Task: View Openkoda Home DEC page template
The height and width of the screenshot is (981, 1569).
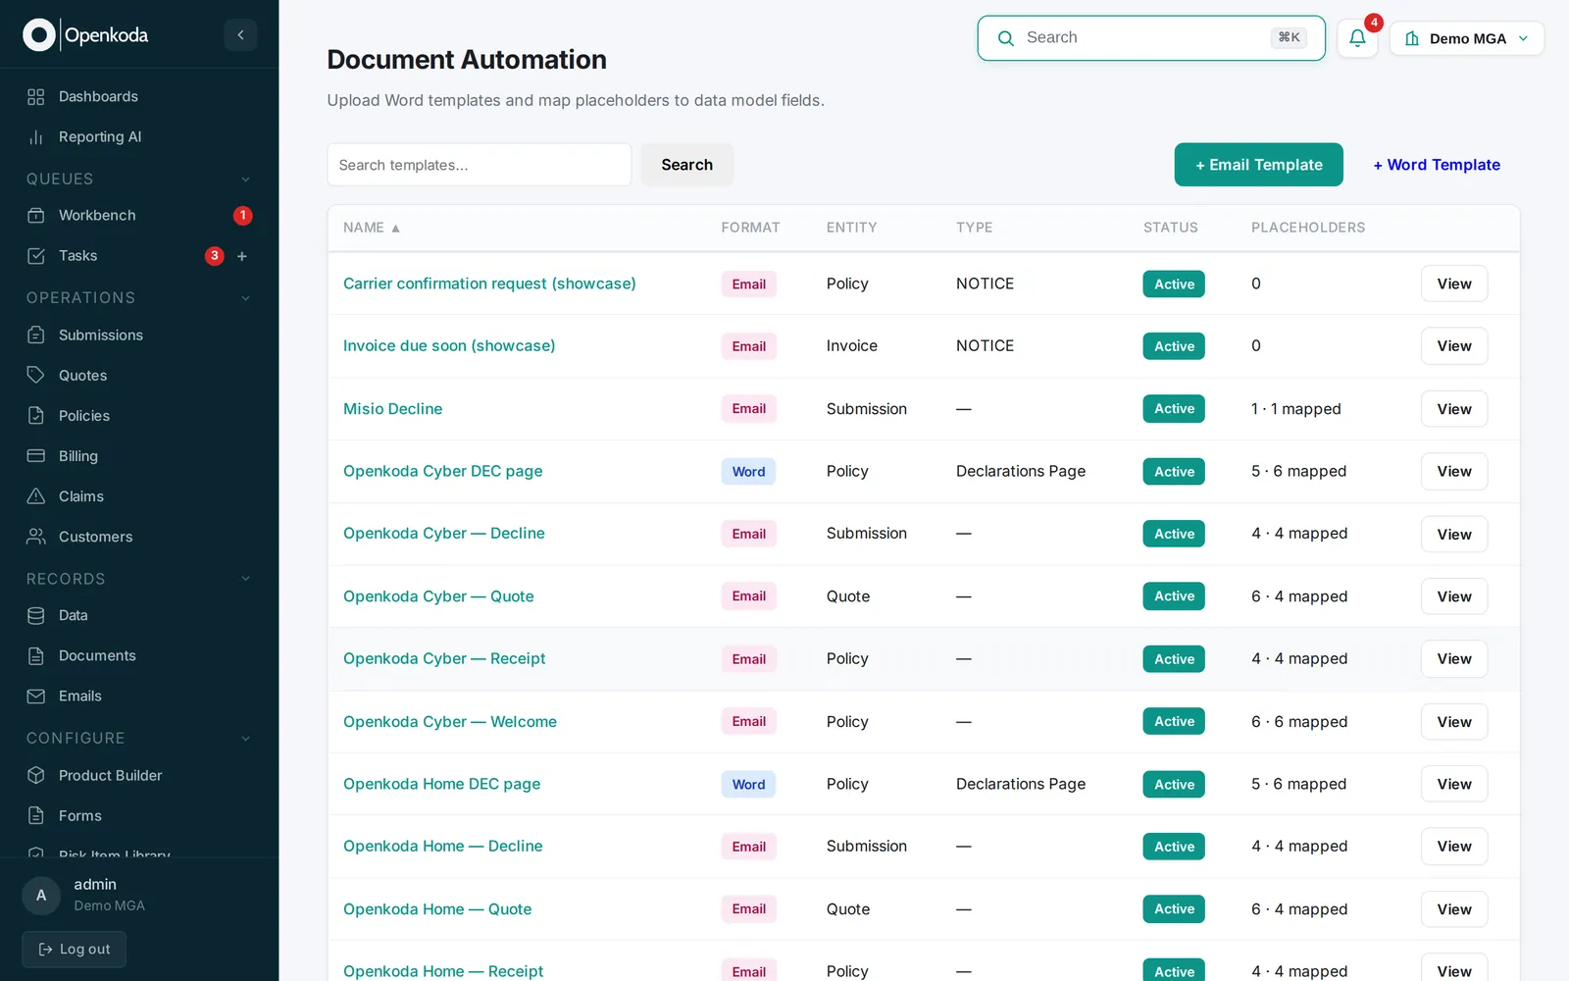Action: click(1454, 784)
